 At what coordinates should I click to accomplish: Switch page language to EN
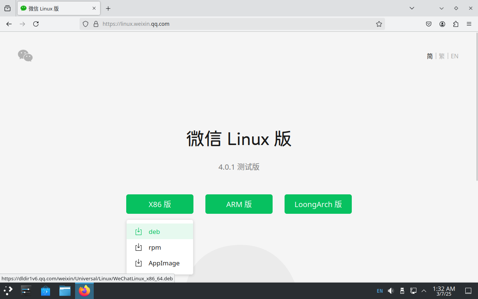[454, 56]
